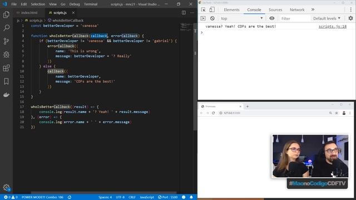Open DevTools console settings gear
356x200 pixels.
(350, 18)
